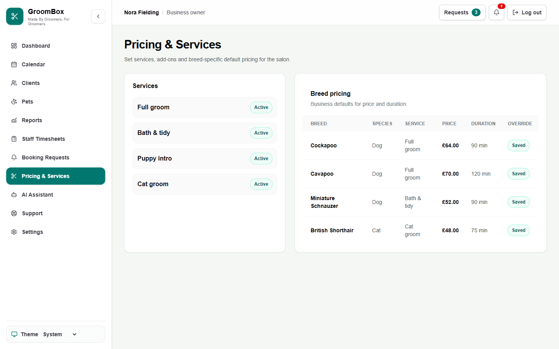Image resolution: width=559 pixels, height=349 pixels.
Task: Click the Nora Fielding breadcrumb name
Action: [x=142, y=12]
